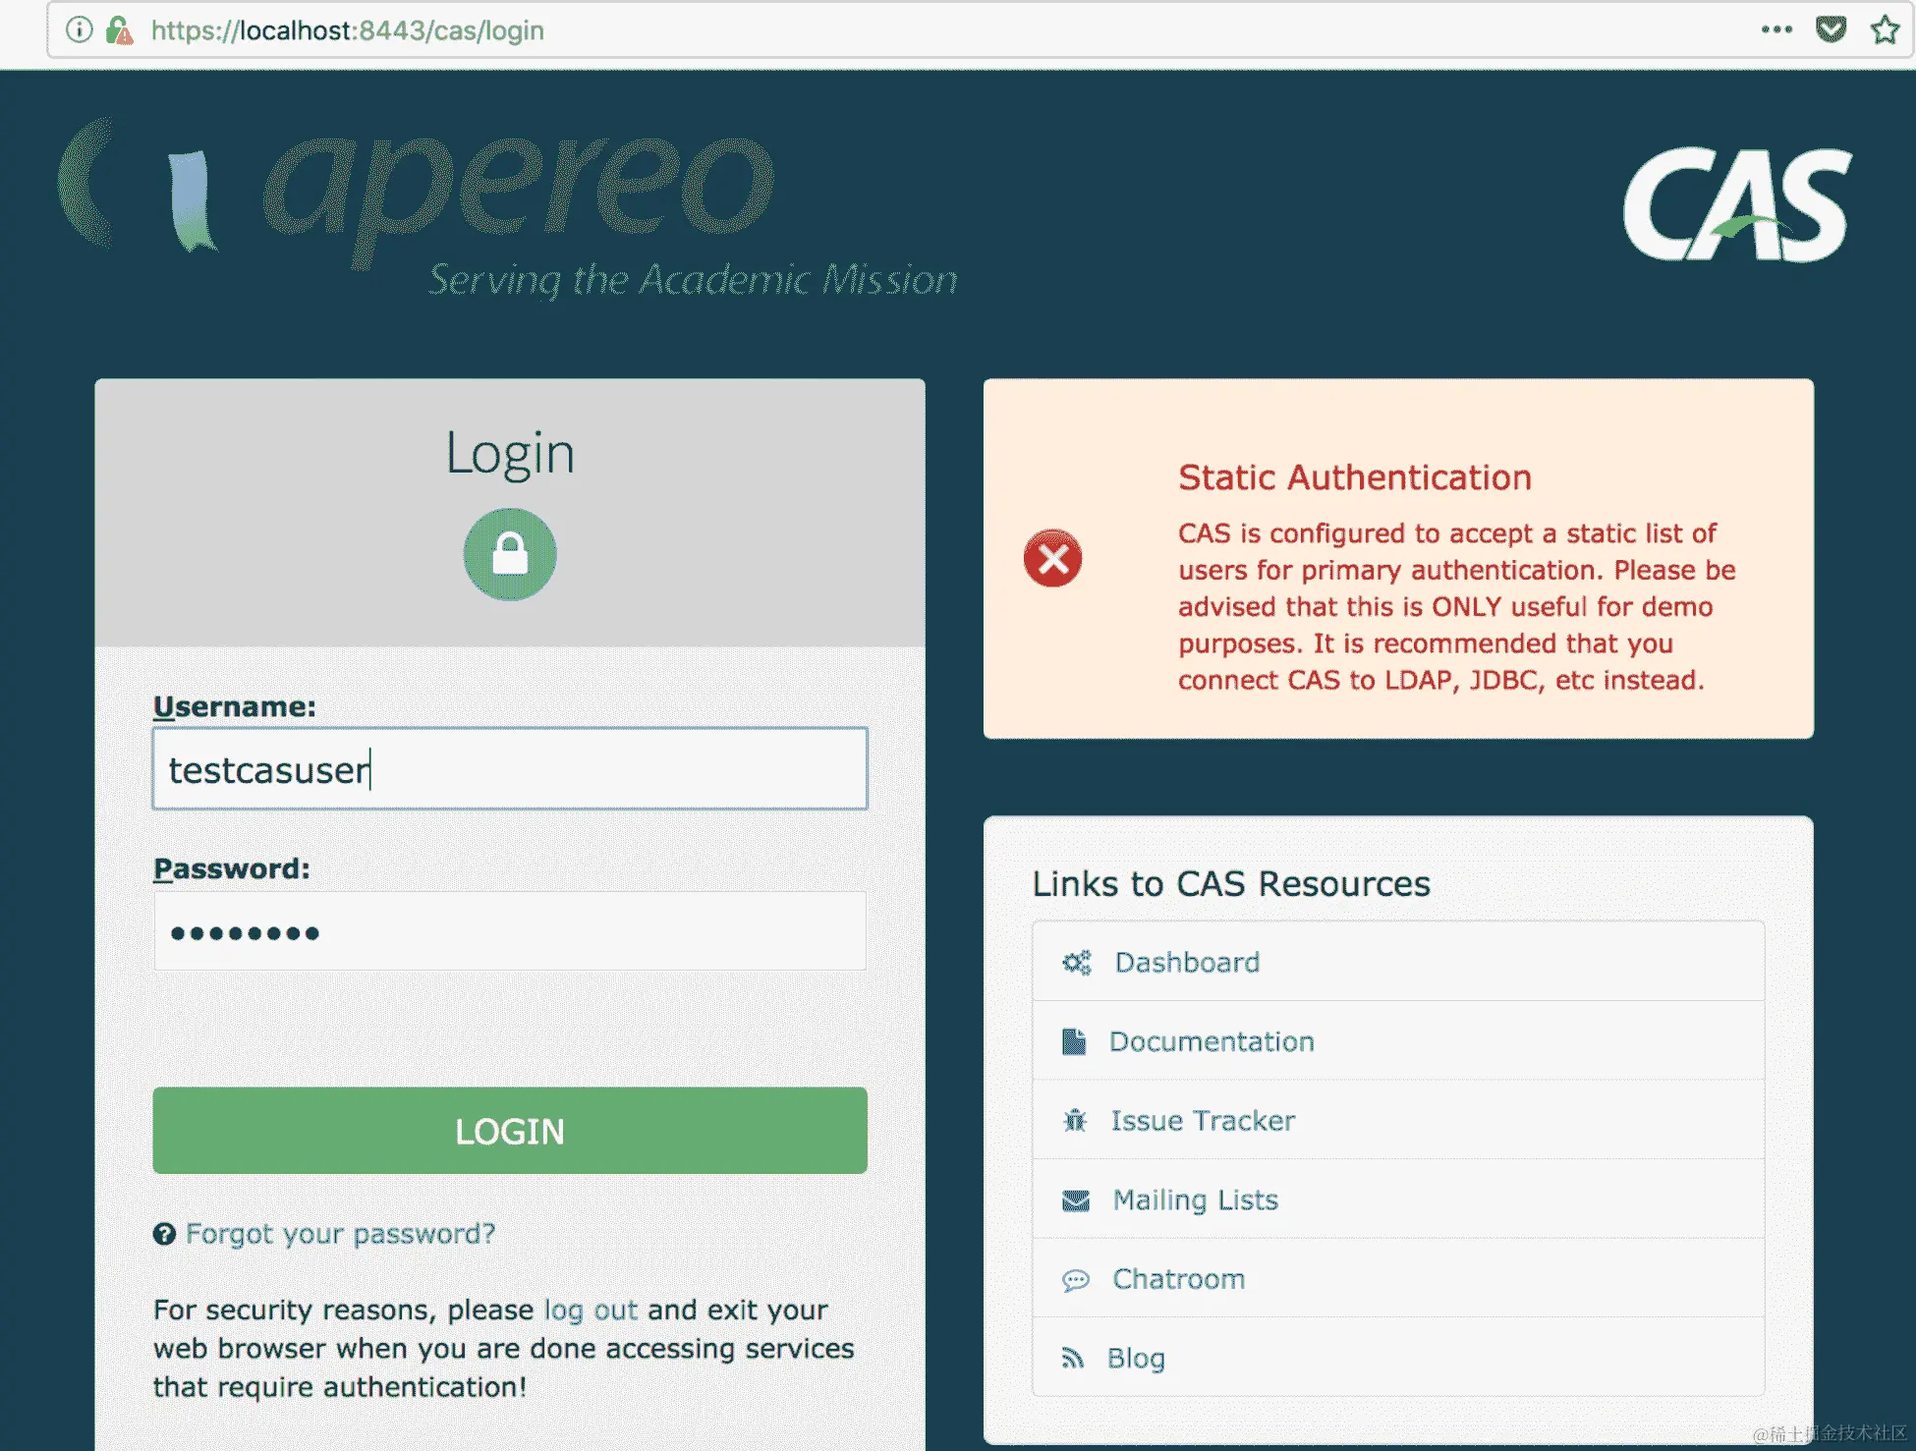Open the Documentation resource link
Image resolution: width=1916 pixels, height=1451 pixels.
1211,1042
